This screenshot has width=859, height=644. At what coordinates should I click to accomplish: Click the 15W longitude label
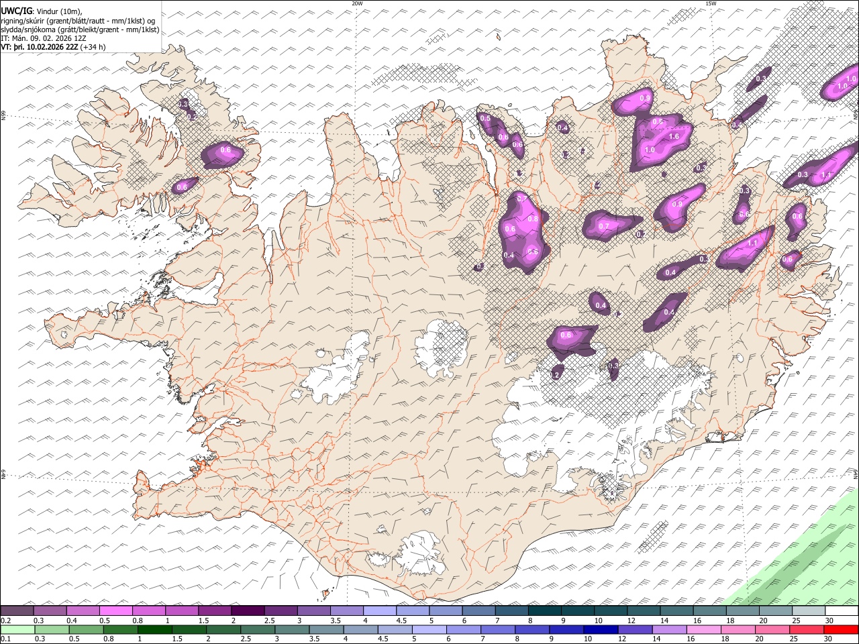tap(711, 3)
